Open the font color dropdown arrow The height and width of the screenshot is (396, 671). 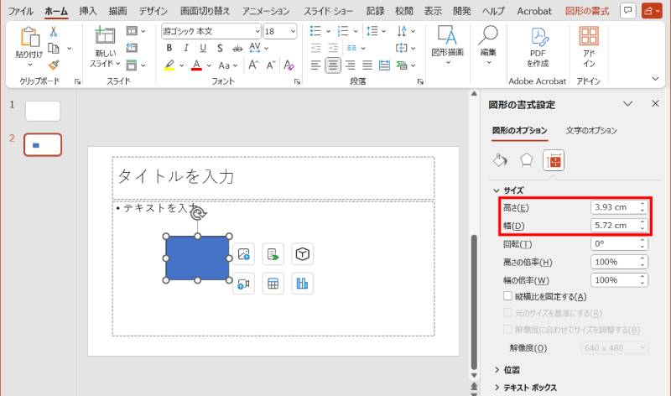coord(209,65)
